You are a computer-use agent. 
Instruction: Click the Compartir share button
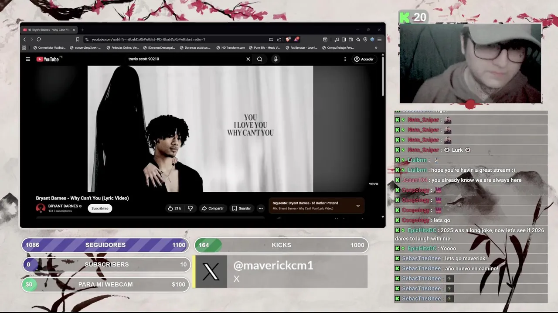click(x=212, y=208)
